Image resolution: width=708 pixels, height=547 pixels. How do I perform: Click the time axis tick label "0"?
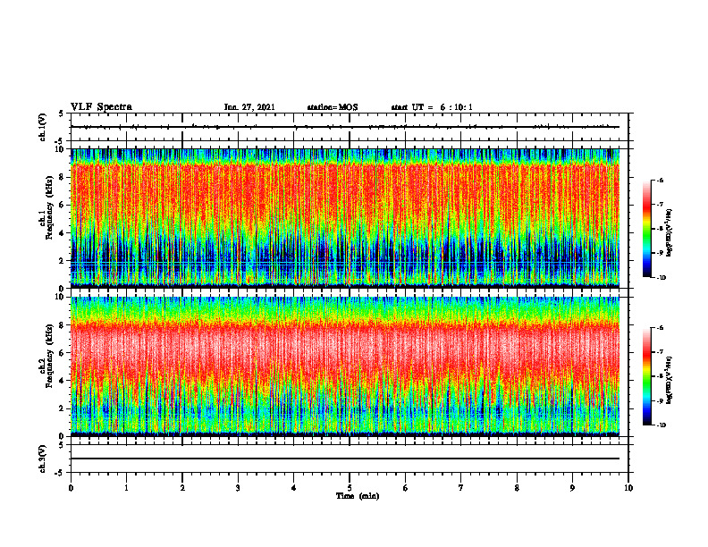[x=71, y=488]
